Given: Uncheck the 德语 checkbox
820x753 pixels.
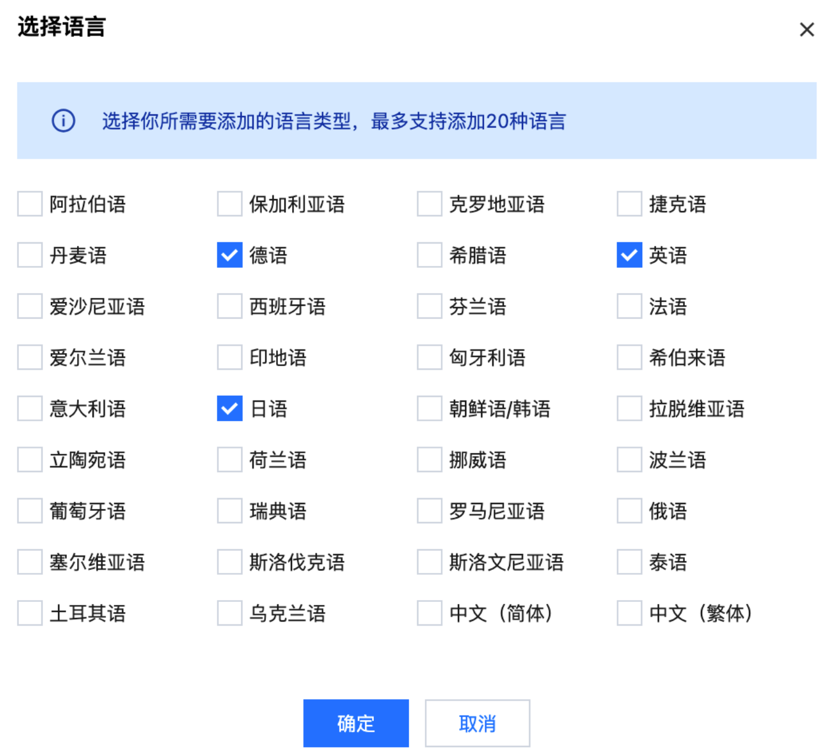Looking at the screenshot, I should tap(230, 255).
